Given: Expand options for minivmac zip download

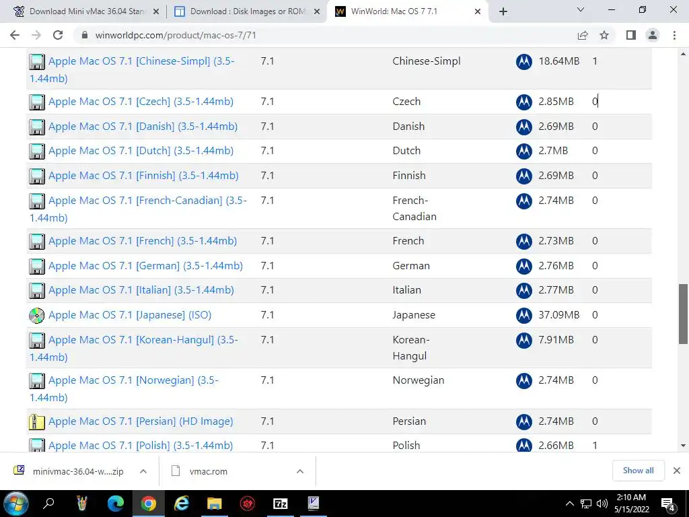Looking at the screenshot, I should click(x=143, y=471).
